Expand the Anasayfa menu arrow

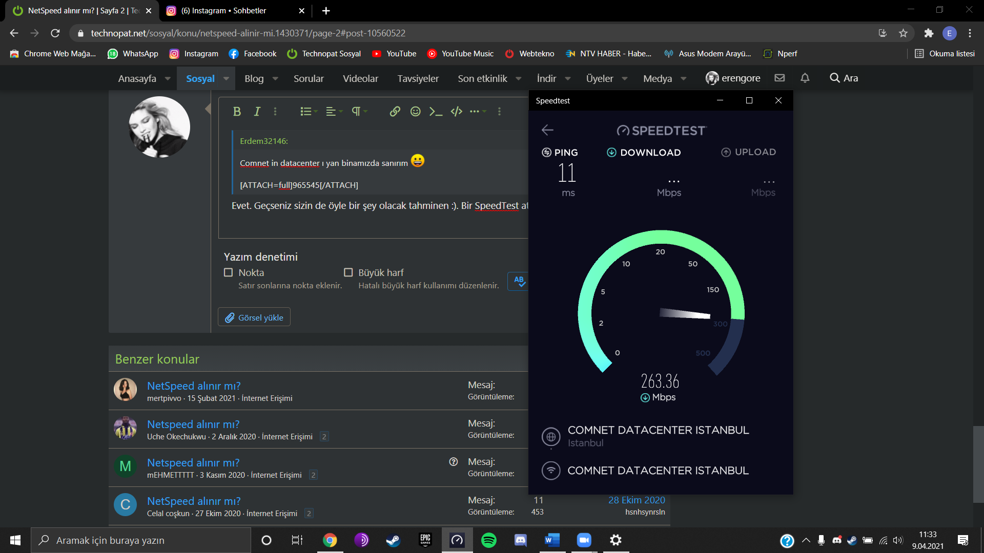(168, 79)
